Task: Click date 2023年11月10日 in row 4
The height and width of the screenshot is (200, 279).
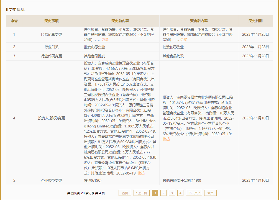Action: (255, 118)
